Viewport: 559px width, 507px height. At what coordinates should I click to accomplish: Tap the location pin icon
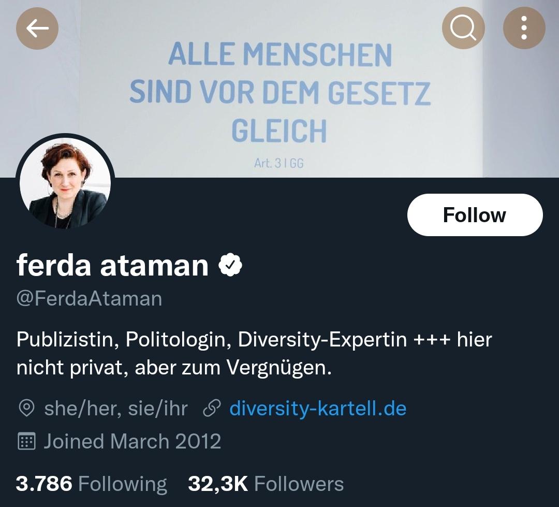[26, 408]
